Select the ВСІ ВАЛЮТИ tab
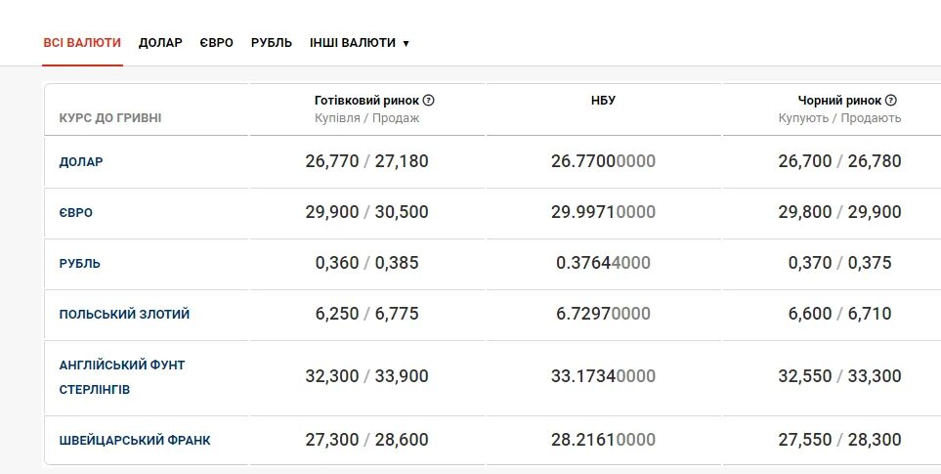 [x=82, y=43]
